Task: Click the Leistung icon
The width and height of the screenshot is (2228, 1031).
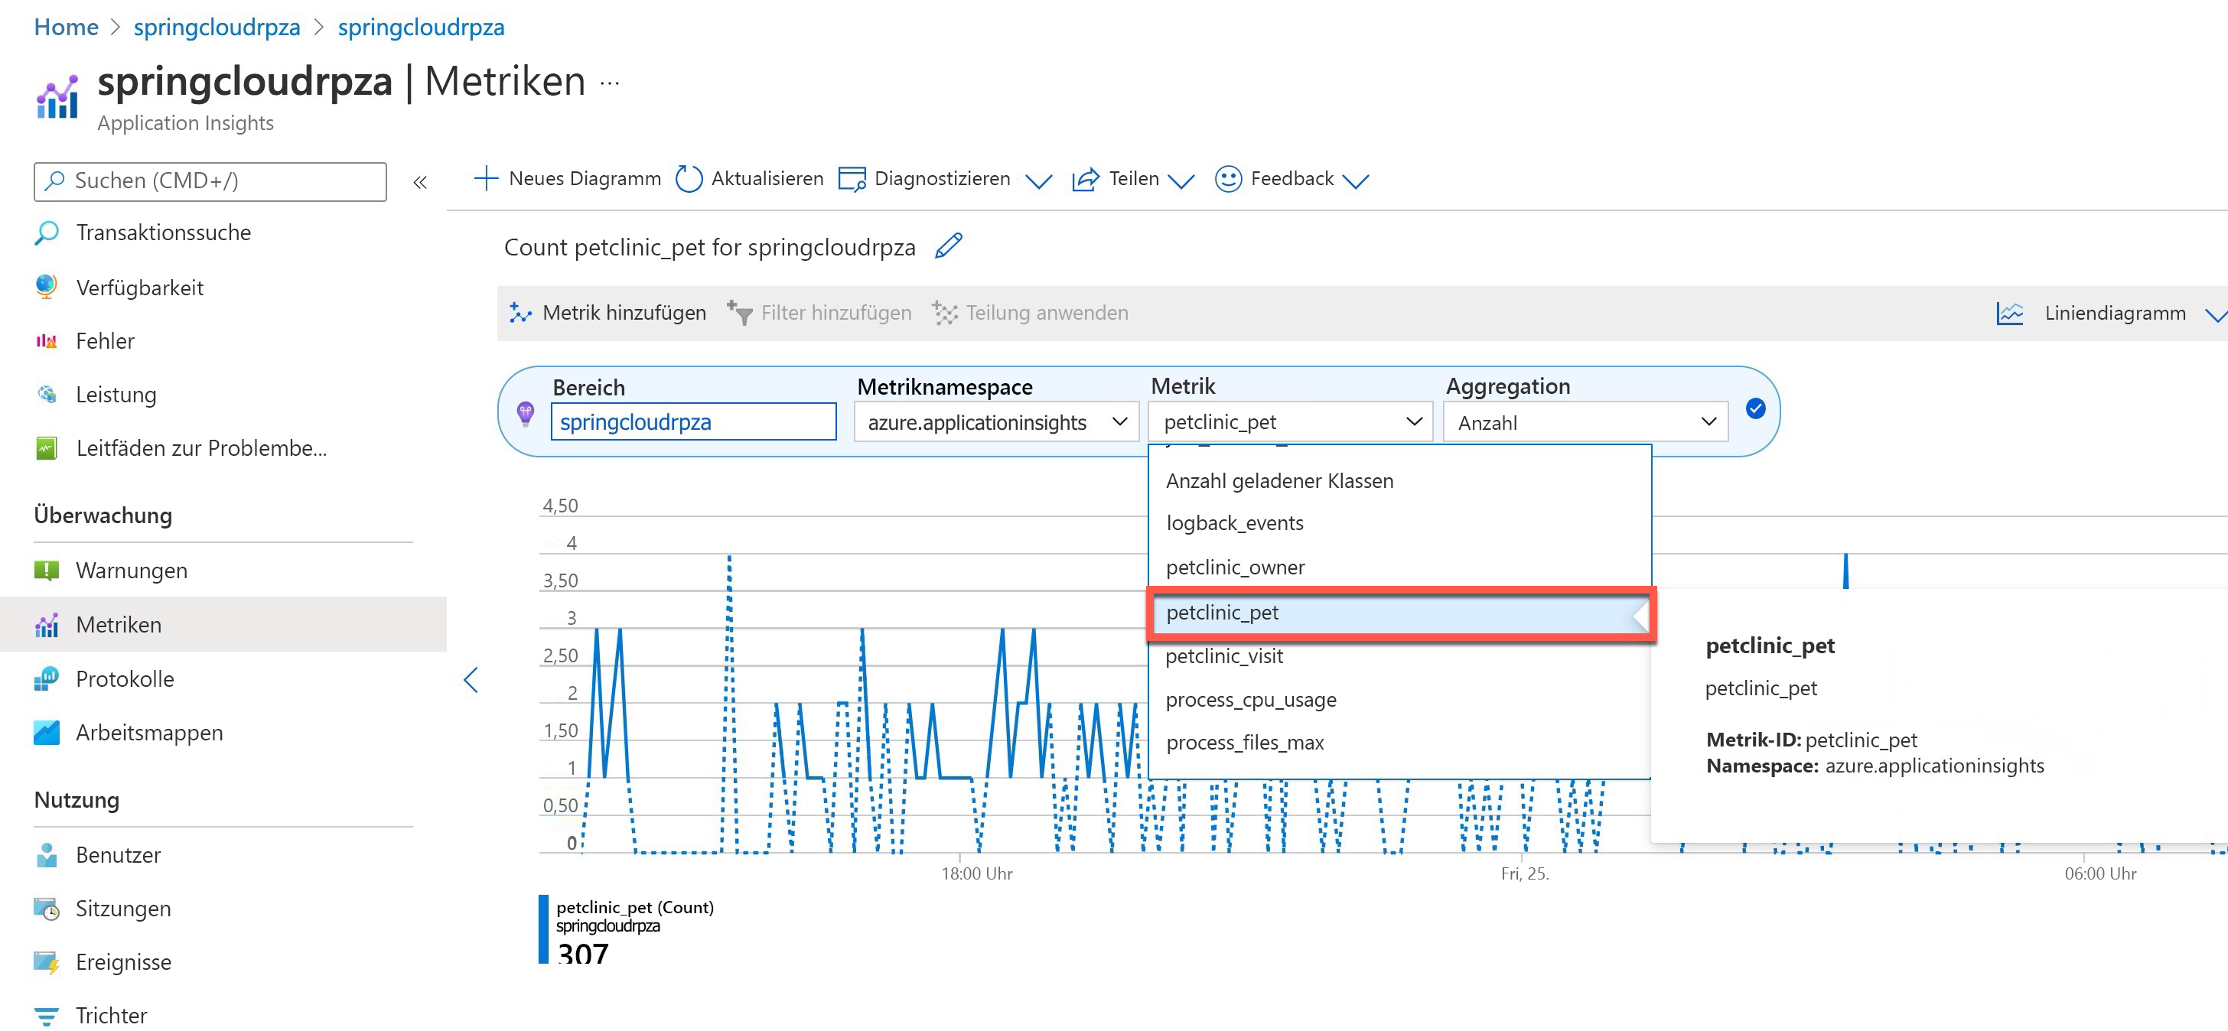Action: [x=47, y=395]
